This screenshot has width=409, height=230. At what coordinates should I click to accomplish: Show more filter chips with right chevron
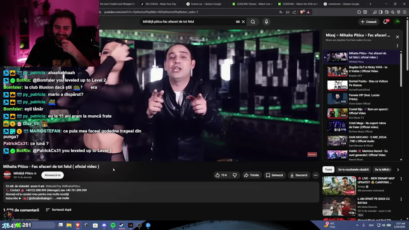pyautogui.click(x=398, y=170)
